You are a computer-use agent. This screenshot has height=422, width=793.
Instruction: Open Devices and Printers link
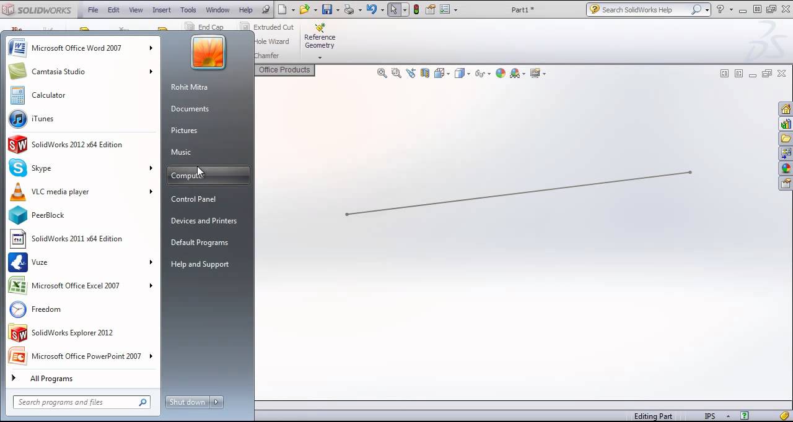[204, 221]
